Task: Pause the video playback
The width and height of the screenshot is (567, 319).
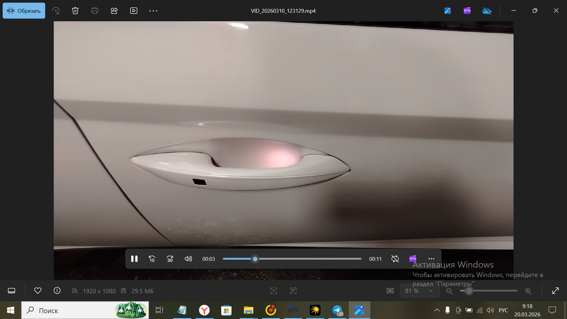Action: [x=134, y=259]
